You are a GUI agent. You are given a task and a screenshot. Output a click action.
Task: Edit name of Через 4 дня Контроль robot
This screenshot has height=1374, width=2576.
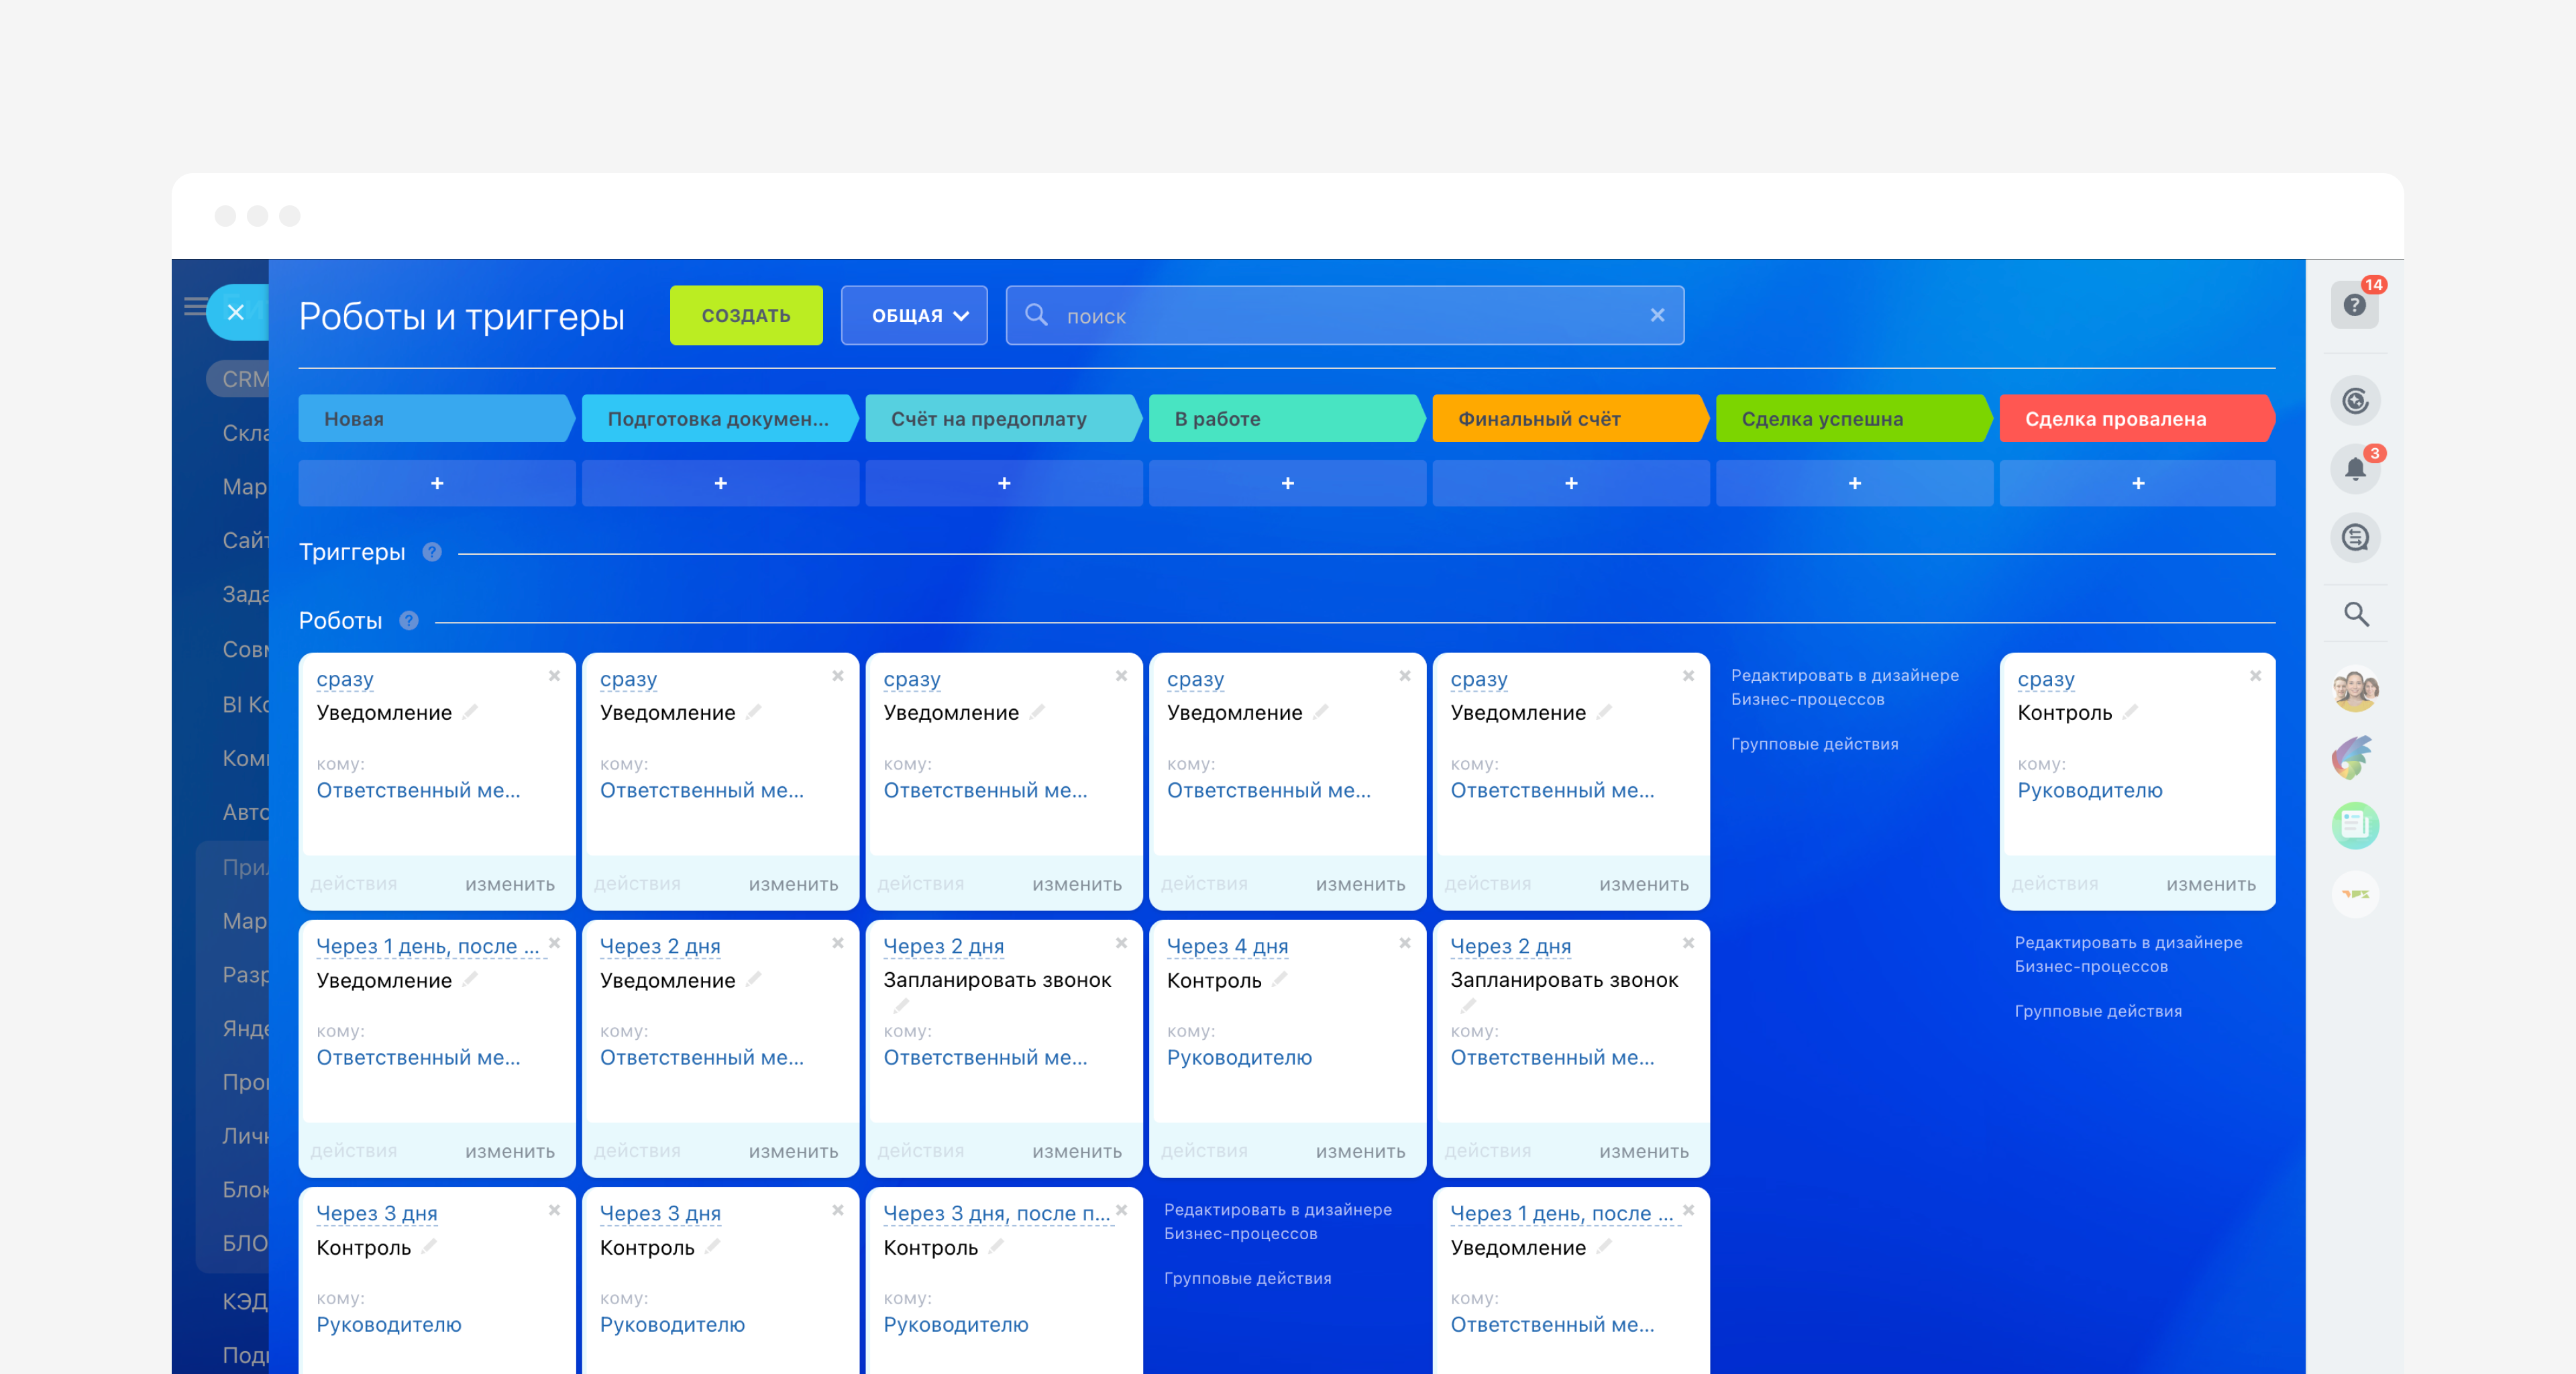pyautogui.click(x=1279, y=979)
